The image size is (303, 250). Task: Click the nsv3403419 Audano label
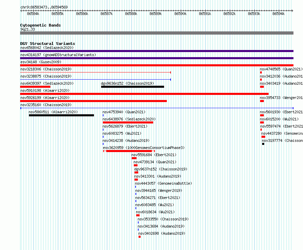tap(281, 83)
